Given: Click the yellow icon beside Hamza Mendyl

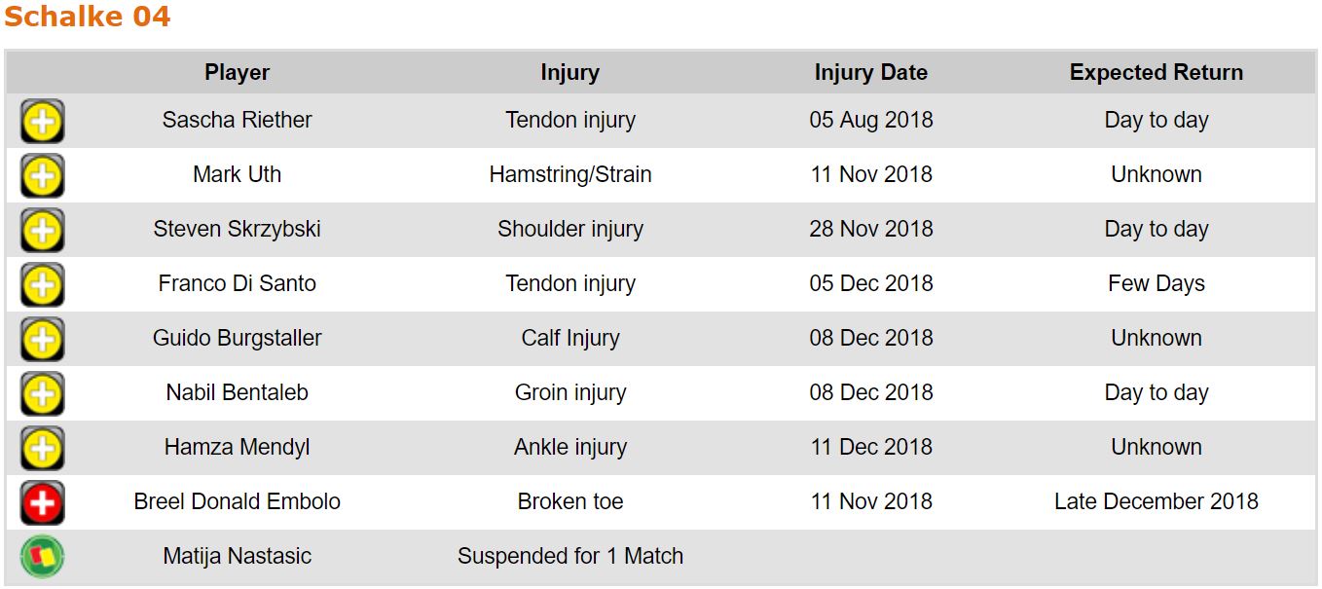Looking at the screenshot, I should [x=42, y=449].
